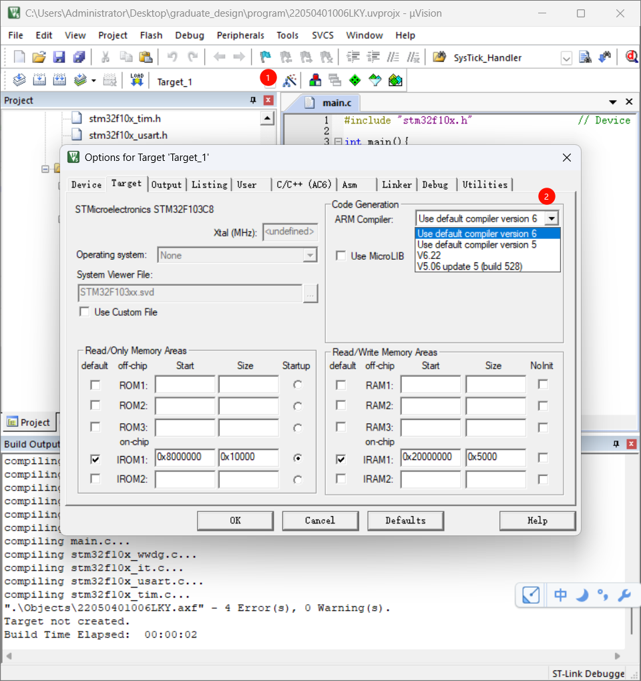Image resolution: width=641 pixels, height=681 pixels.
Task: Select the IROM2 Startup radio button
Action: [x=298, y=479]
